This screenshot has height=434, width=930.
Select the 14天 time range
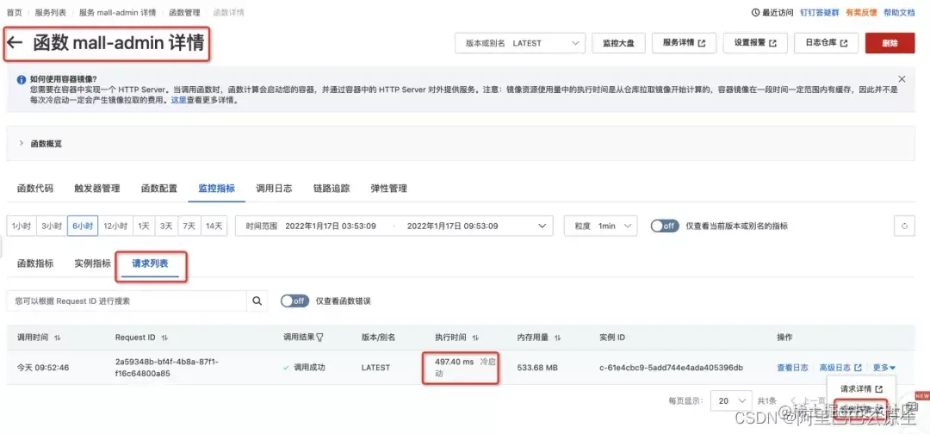[x=214, y=226]
